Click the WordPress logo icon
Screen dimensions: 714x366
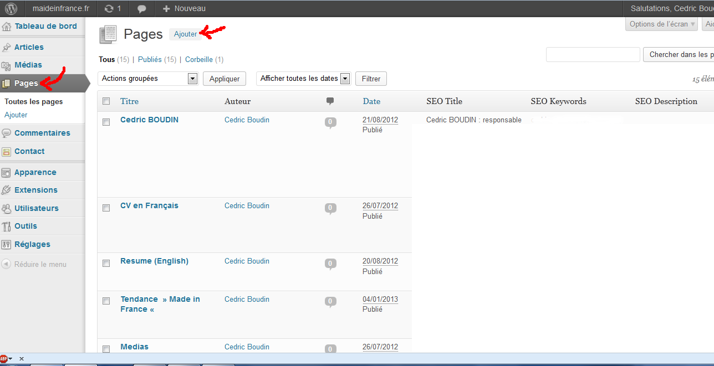pos(12,8)
